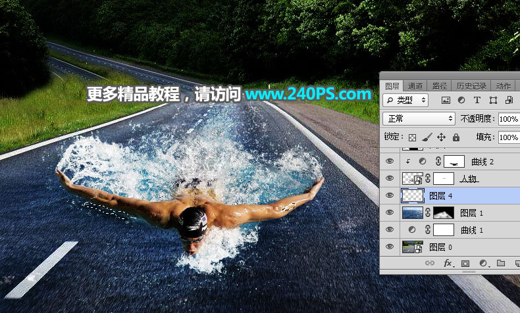Toggle lock all padlock
Screen dimensions: 520x313
455,137
